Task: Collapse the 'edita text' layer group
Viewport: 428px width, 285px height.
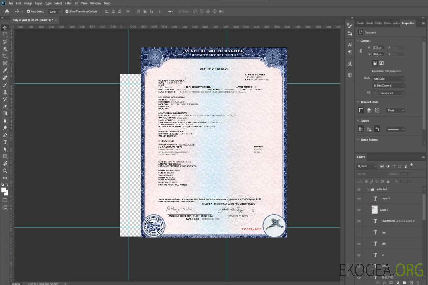Action: [x=368, y=189]
